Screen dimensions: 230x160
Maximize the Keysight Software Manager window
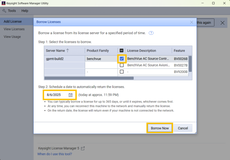[x=214, y=3]
